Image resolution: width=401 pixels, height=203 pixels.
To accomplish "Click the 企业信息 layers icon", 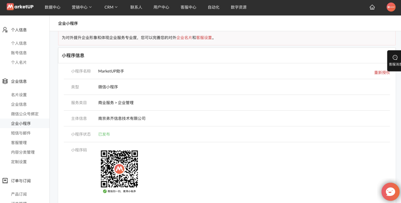I will (x=5, y=81).
